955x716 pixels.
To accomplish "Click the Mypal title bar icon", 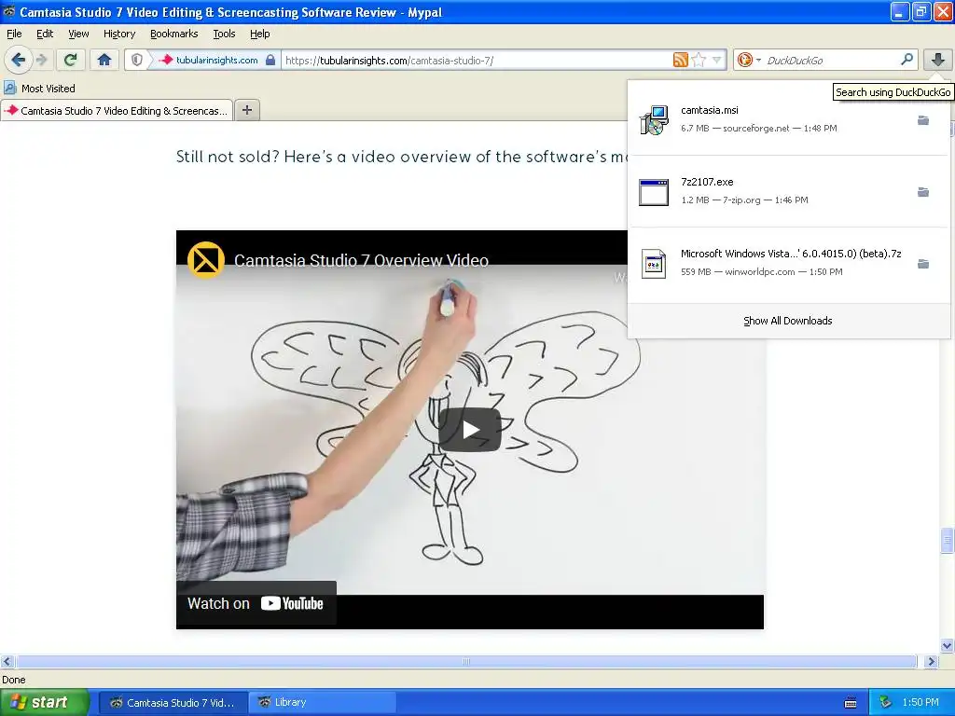I will click(x=8, y=11).
